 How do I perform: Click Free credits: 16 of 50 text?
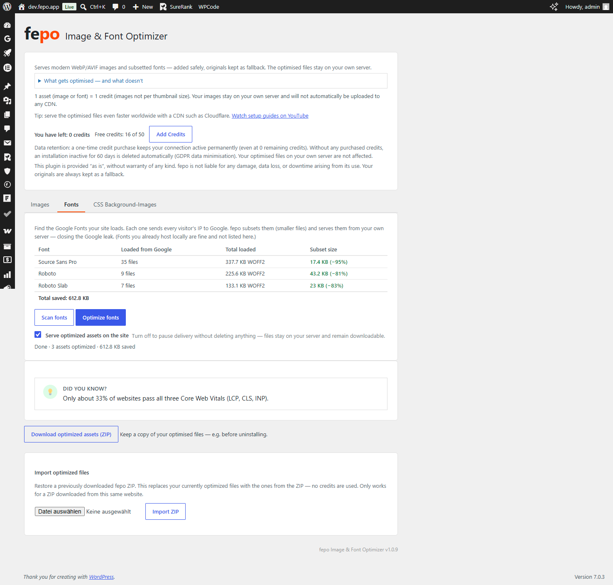pyautogui.click(x=120, y=134)
